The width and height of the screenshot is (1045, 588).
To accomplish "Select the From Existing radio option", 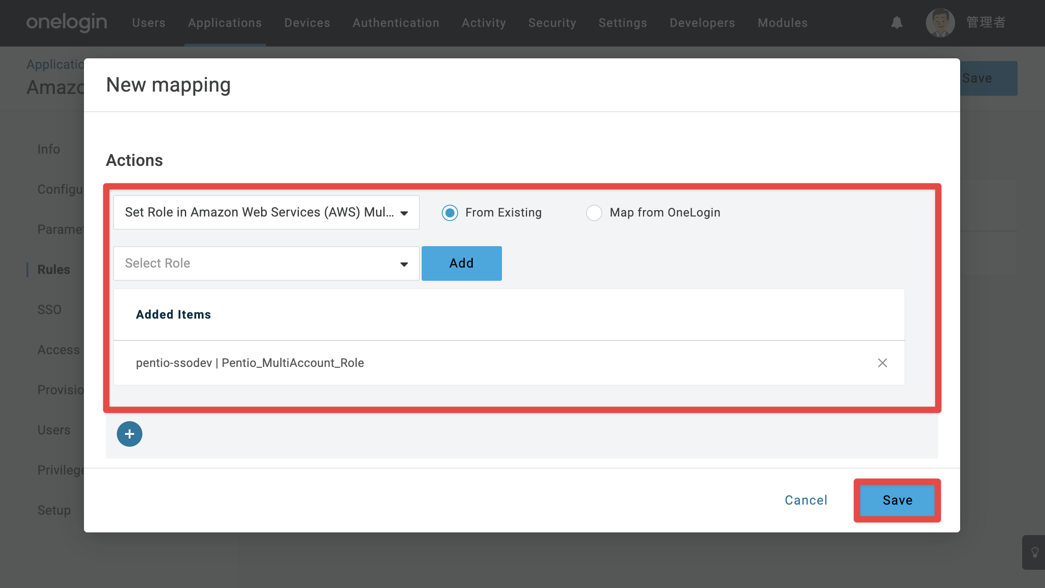I will click(450, 213).
